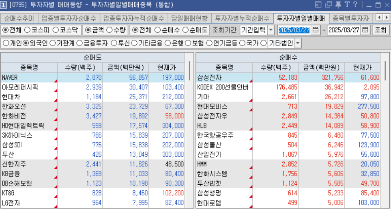Click the 순매도 table scrollbar
This screenshot has width=391, height=209.
tap(190, 71)
